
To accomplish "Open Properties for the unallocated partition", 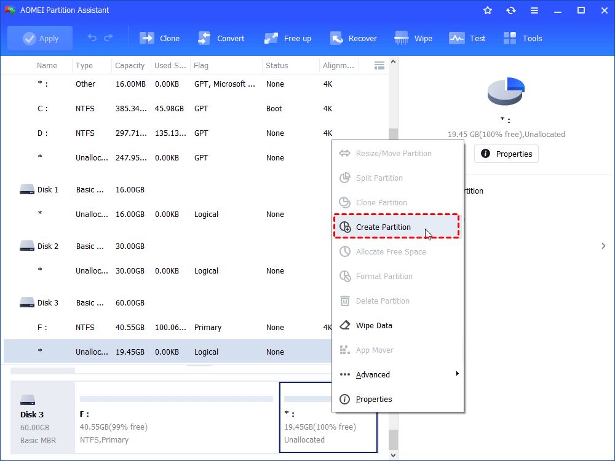I will click(506, 154).
